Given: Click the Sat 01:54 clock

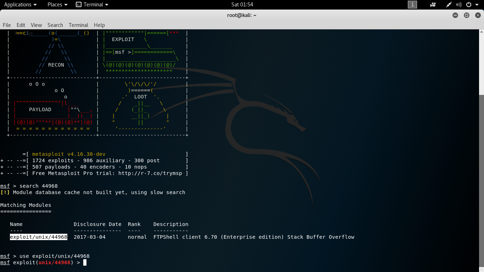Looking at the screenshot, I should (242, 5).
